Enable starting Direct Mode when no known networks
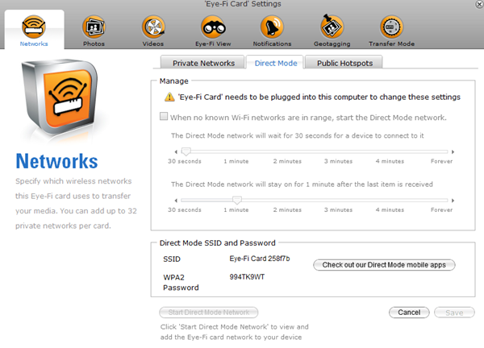 click(164, 117)
